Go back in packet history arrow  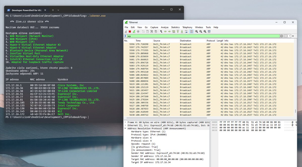(x=165, y=31)
